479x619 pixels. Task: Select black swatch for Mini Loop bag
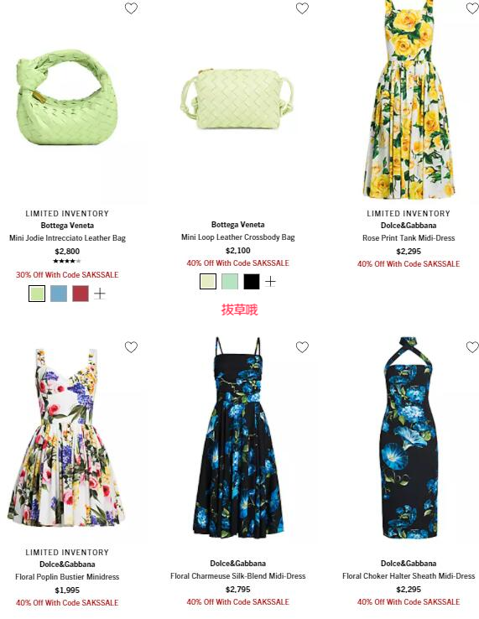click(252, 282)
